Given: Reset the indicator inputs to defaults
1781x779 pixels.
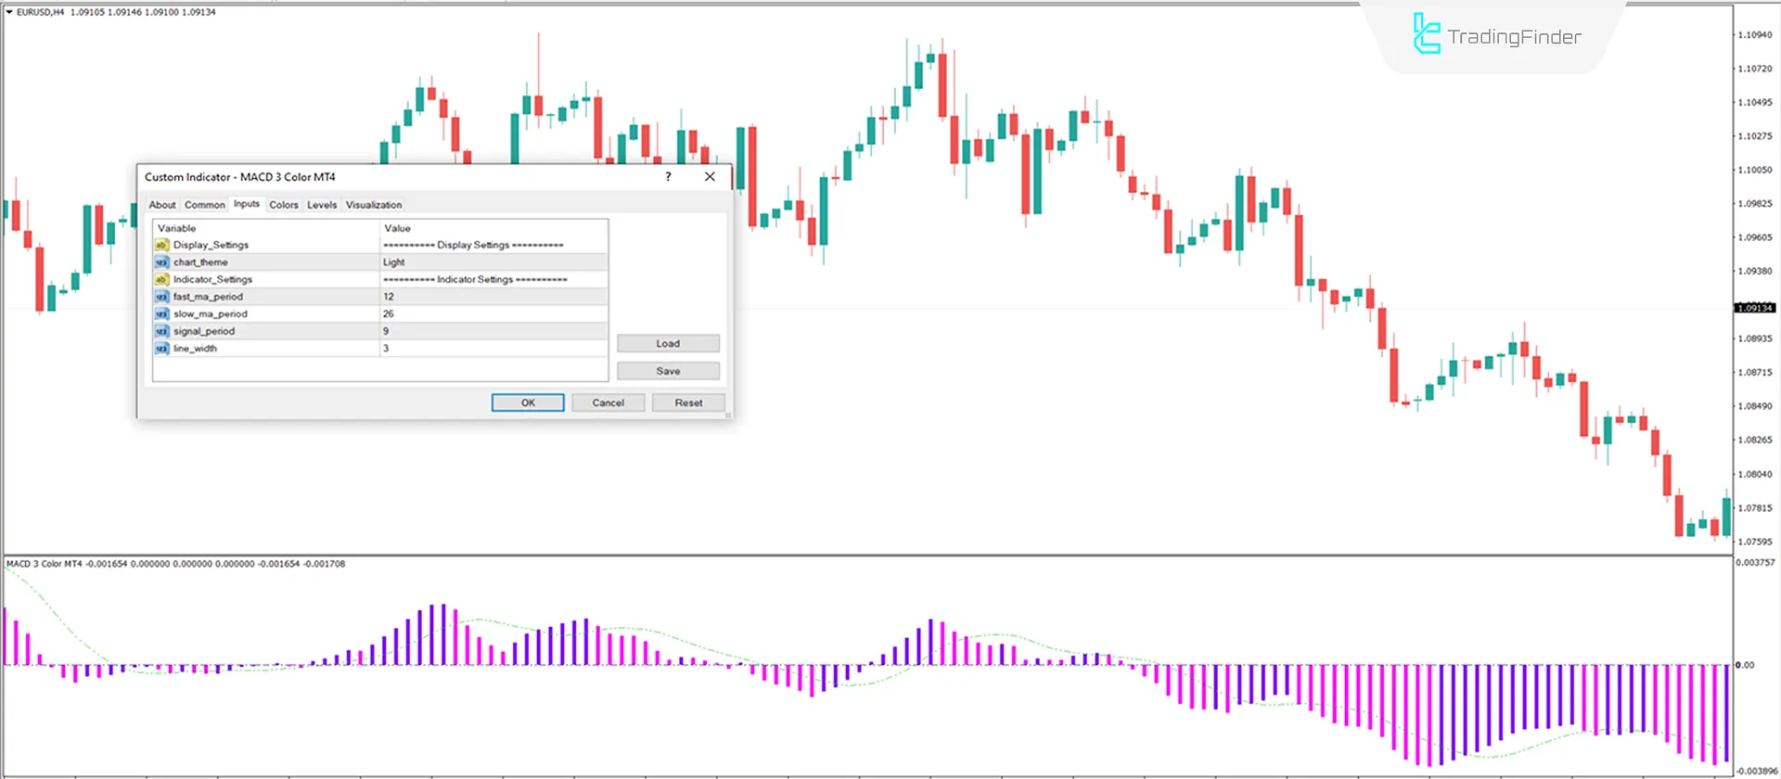Looking at the screenshot, I should tap(688, 402).
